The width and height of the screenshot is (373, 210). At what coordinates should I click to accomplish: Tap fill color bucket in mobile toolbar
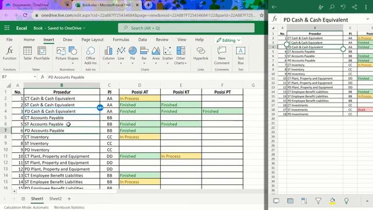pos(332,201)
